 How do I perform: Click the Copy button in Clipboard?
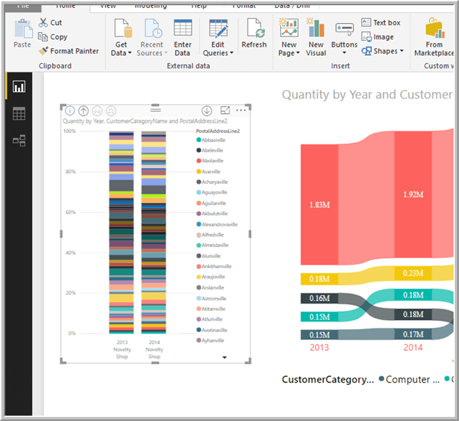click(53, 37)
